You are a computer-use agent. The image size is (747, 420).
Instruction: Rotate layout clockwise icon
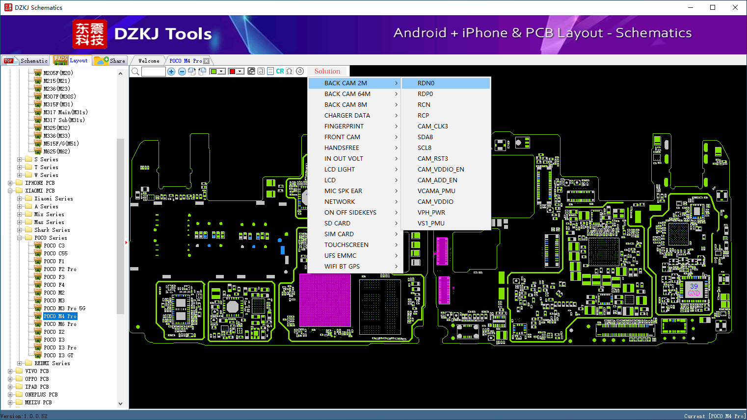click(192, 72)
